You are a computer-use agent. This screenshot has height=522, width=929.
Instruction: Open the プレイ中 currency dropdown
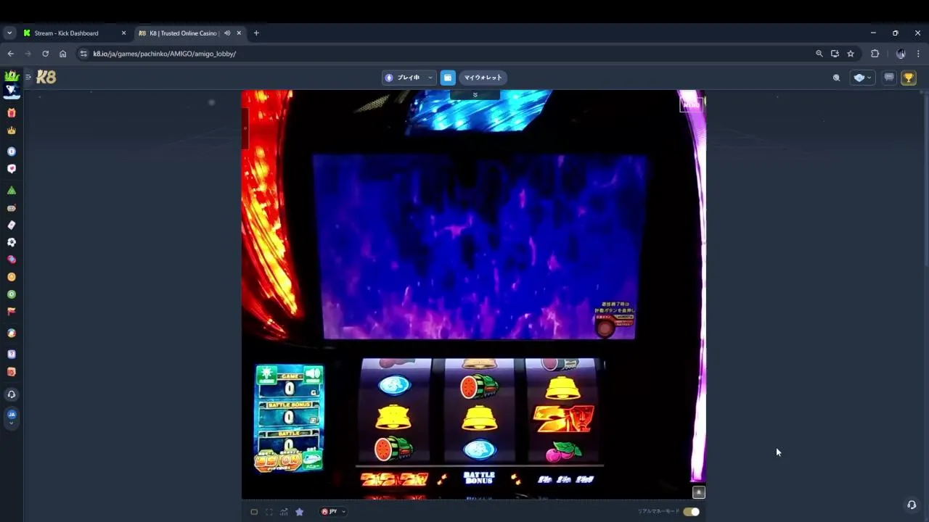click(409, 78)
